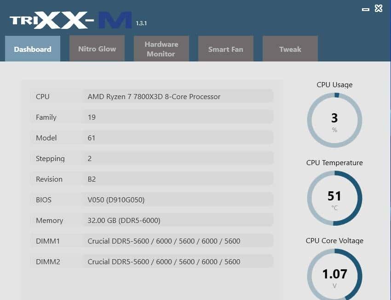391x300 pixels.
Task: Switch to the Tweak tab
Action: pos(290,48)
